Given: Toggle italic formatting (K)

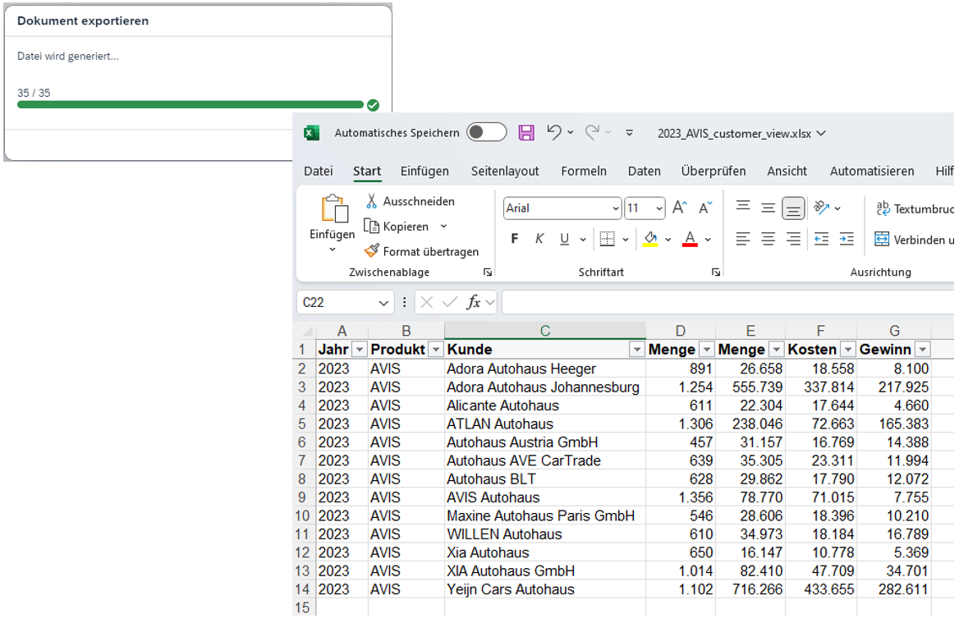Looking at the screenshot, I should [x=539, y=239].
